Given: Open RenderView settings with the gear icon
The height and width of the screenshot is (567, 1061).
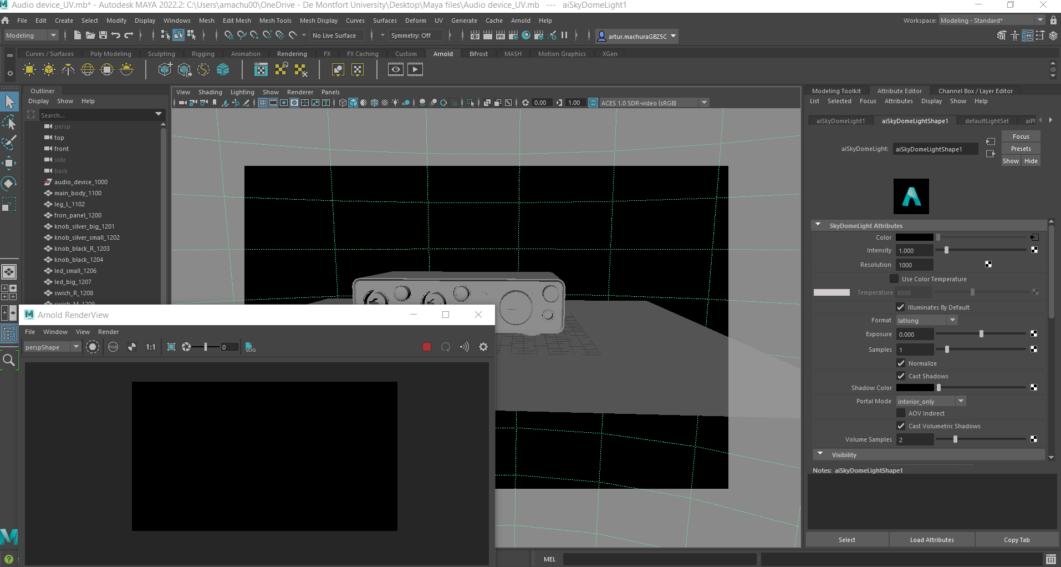Looking at the screenshot, I should (483, 347).
